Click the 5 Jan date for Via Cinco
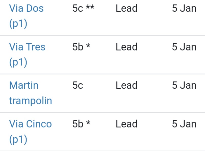The image size is (205, 151). (184, 124)
